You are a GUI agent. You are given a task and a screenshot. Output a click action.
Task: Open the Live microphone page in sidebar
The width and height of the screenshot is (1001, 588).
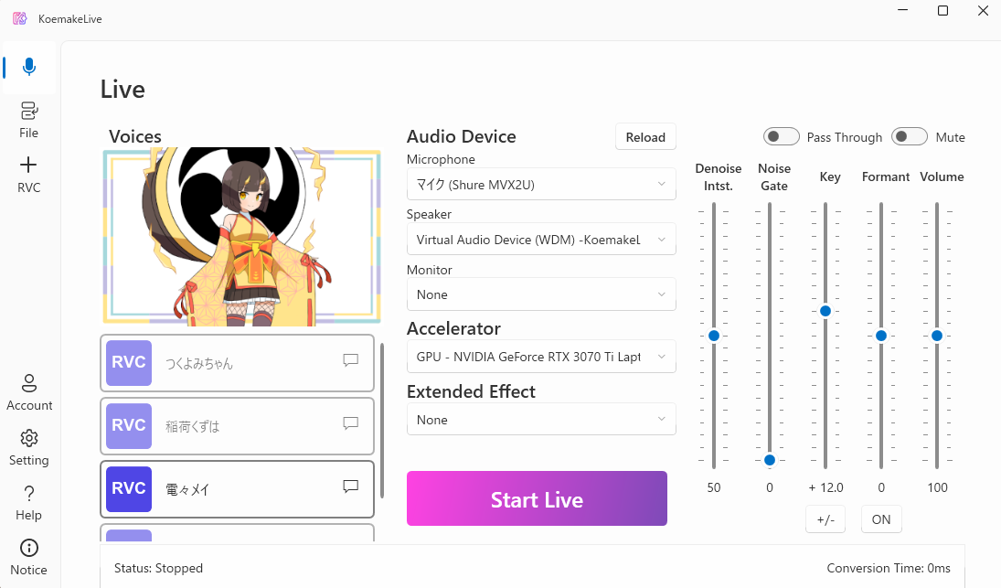point(29,68)
